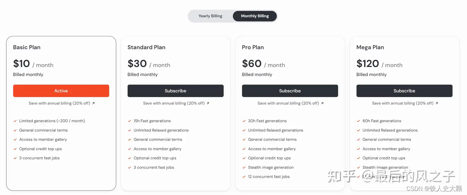Select the Basic Plan card title
Screen dimensions: 467x195
coord(27,47)
